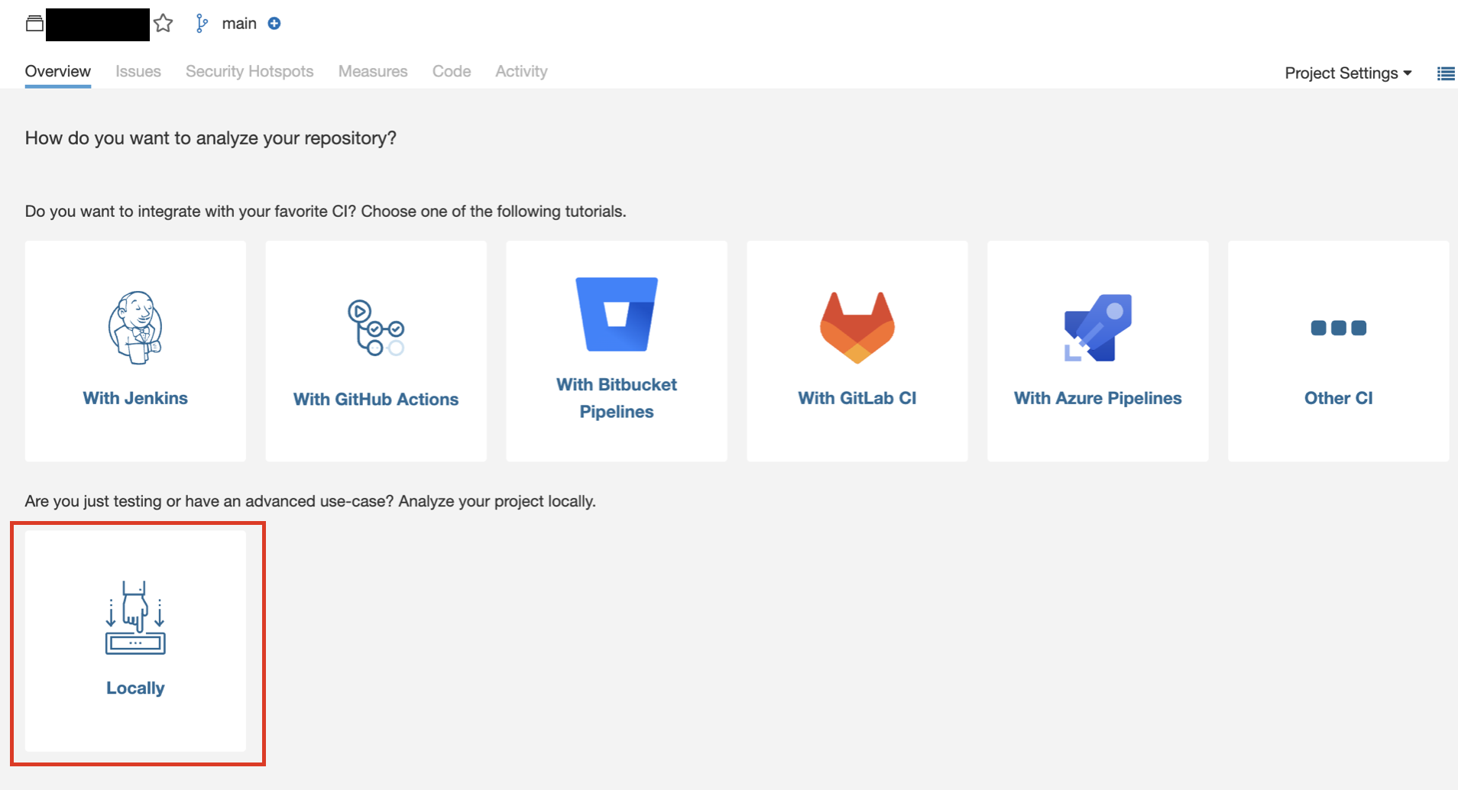Open With Bitbucket Pipelines tutorial
The image size is (1458, 790).
[617, 398]
